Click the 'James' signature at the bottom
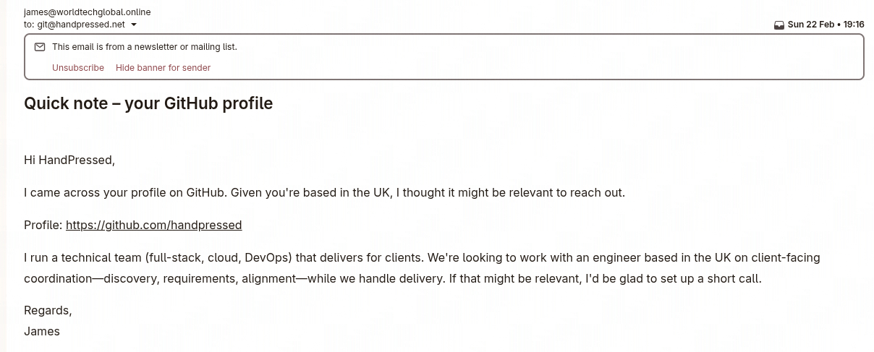Screen dimensions: 874x352 click(x=42, y=332)
